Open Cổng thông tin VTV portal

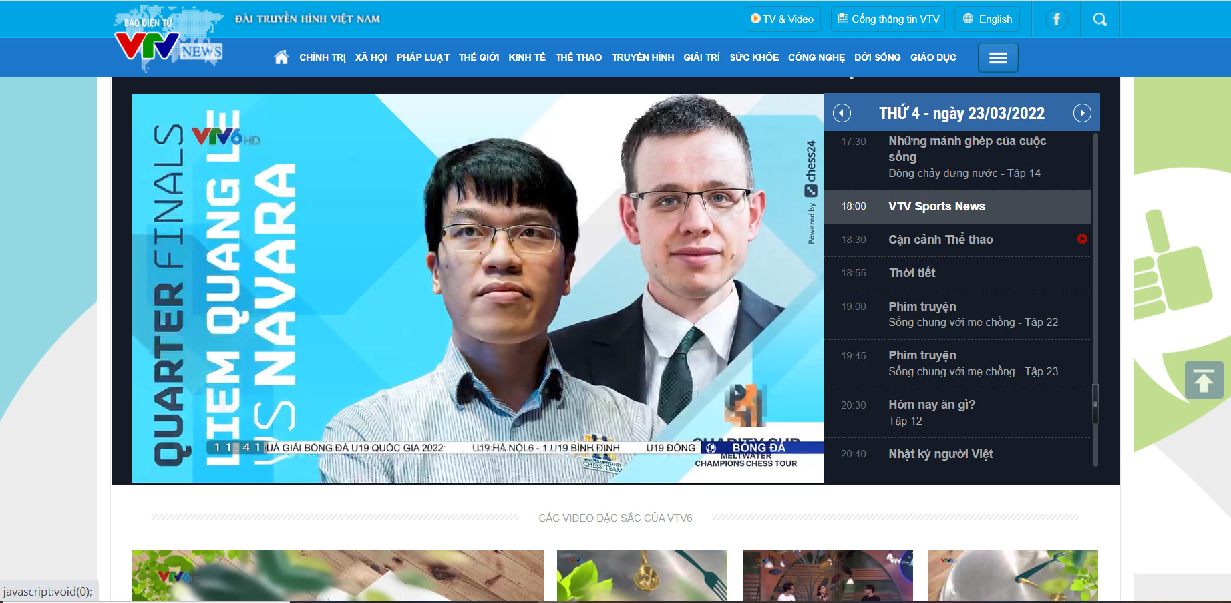889,19
